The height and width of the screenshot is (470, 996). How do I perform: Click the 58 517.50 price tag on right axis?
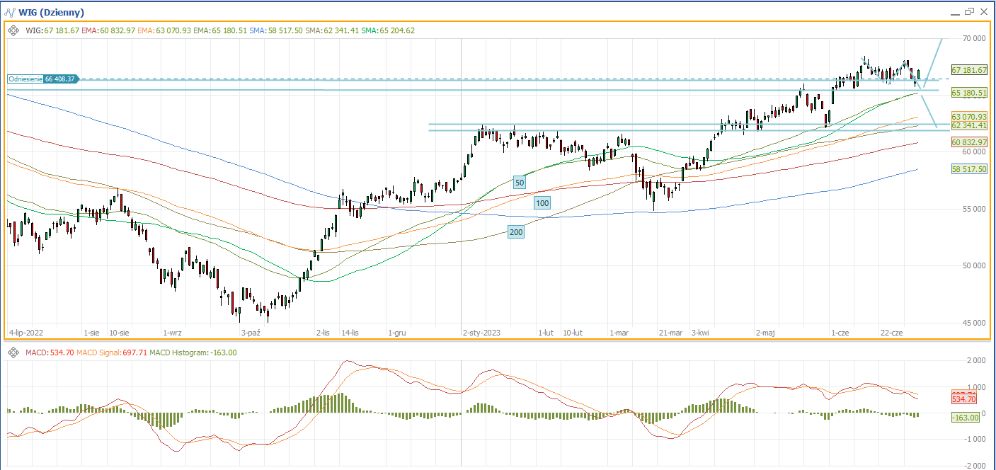click(969, 169)
